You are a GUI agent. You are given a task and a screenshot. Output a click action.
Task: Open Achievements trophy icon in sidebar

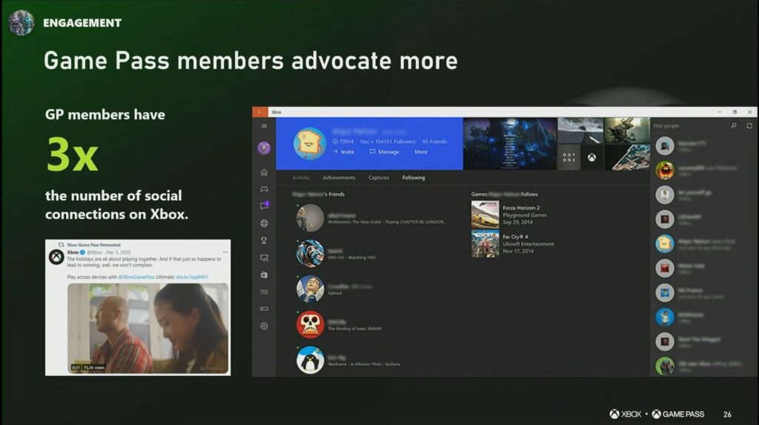click(x=264, y=240)
